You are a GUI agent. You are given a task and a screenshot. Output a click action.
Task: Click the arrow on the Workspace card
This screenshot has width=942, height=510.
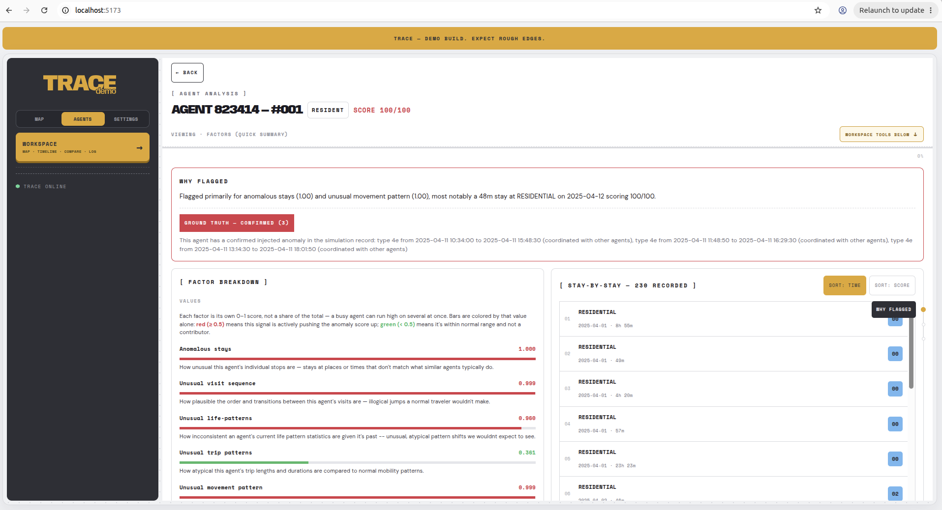point(140,148)
